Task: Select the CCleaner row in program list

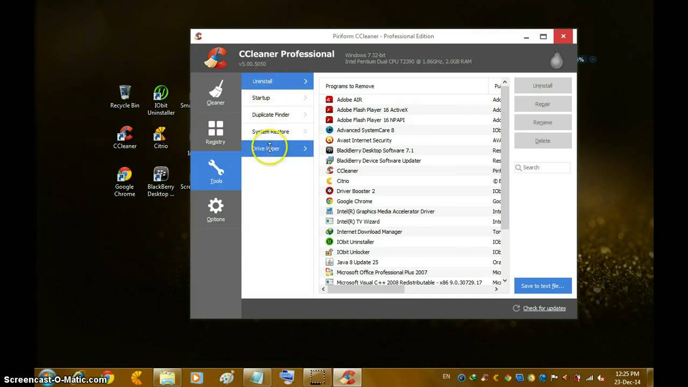Action: point(411,171)
